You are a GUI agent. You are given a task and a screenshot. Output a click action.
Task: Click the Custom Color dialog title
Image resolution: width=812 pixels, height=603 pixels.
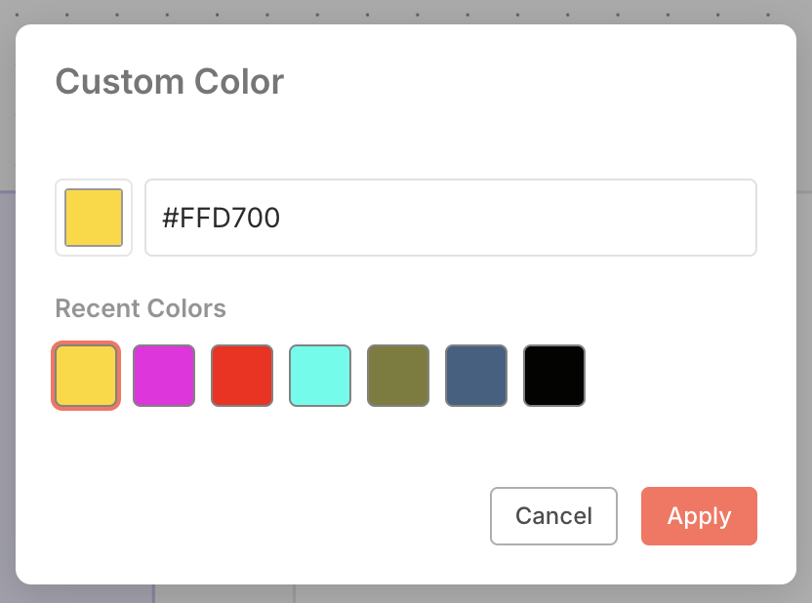click(x=169, y=82)
